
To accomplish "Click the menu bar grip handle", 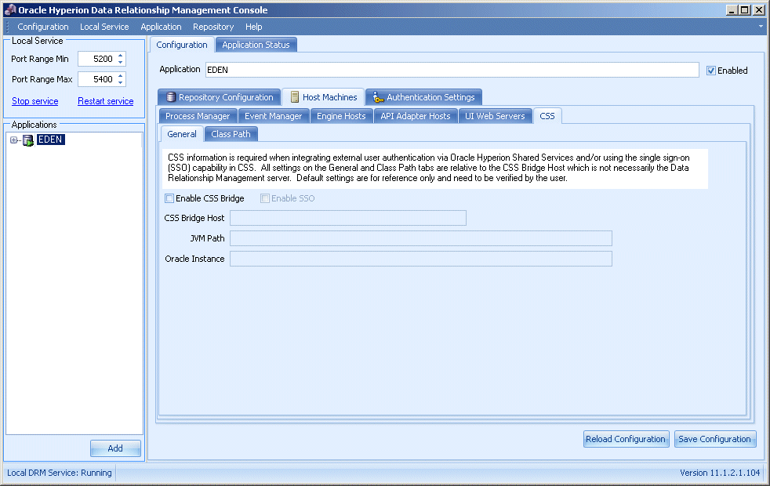I will coord(8,27).
